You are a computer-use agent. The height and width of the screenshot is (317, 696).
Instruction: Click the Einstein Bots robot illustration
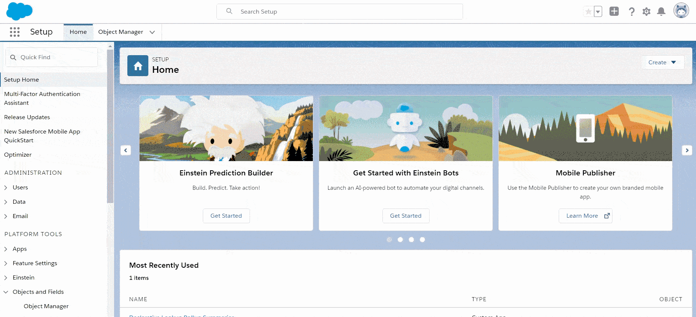[406, 128]
